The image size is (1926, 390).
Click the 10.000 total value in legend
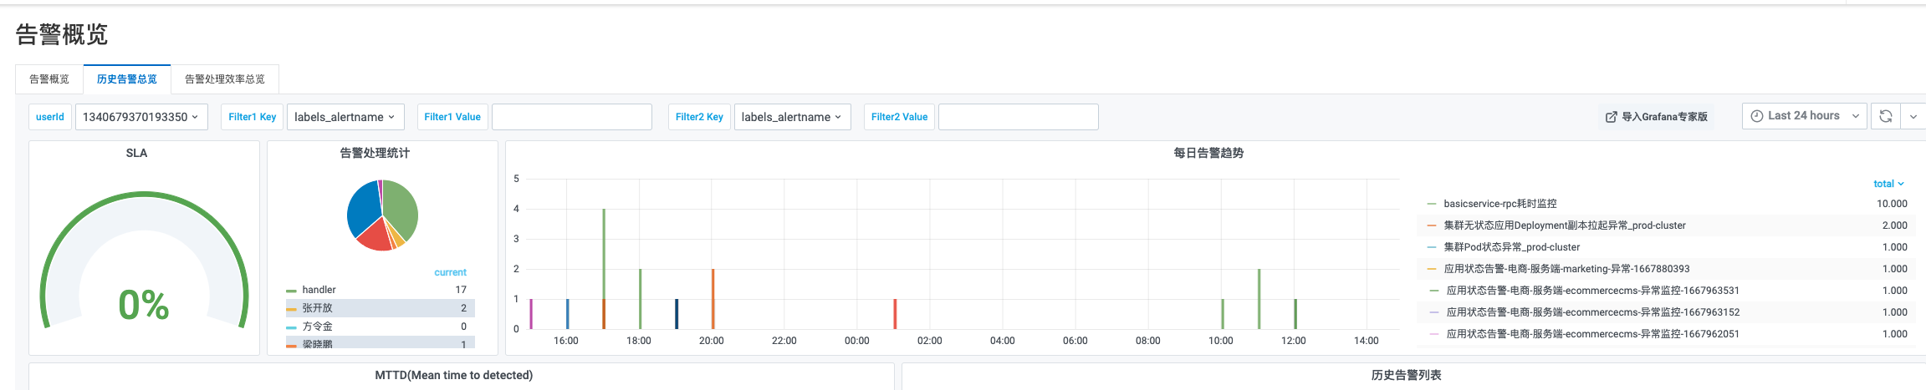click(x=1892, y=204)
